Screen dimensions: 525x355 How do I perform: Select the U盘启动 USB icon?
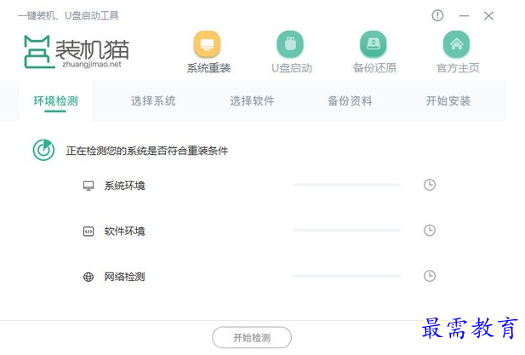[290, 44]
